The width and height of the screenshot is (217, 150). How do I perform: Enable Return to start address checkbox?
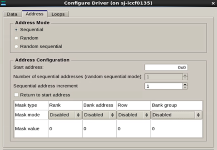coord(16,95)
